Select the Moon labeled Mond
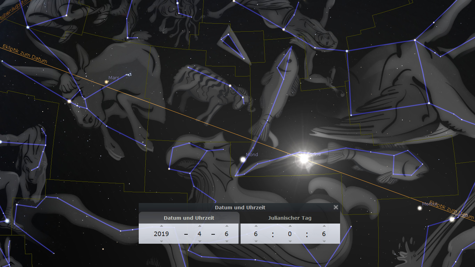 coord(243,160)
